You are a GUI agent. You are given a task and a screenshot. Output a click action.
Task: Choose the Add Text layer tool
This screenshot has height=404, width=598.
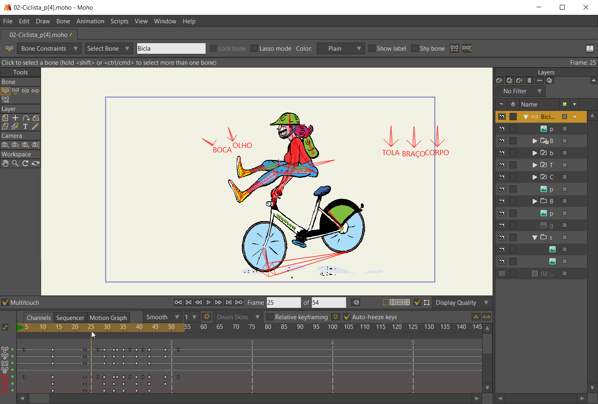pos(25,127)
